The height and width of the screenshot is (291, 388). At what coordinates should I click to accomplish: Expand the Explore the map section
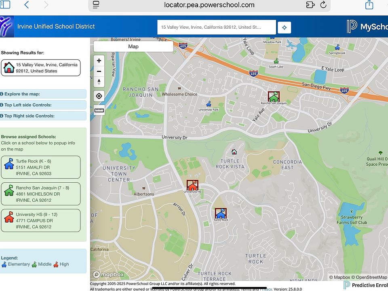point(43,94)
